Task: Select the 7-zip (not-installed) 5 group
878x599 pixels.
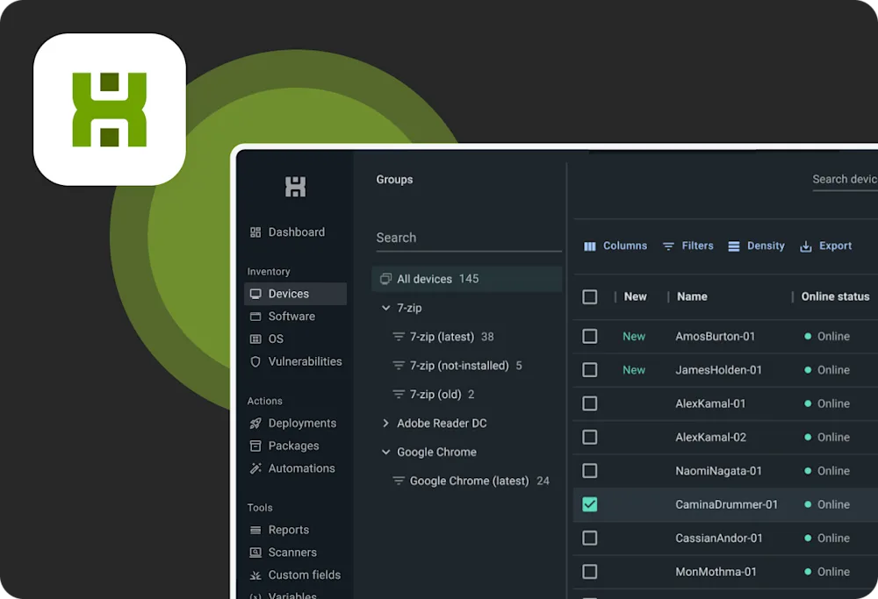Action: [467, 366]
